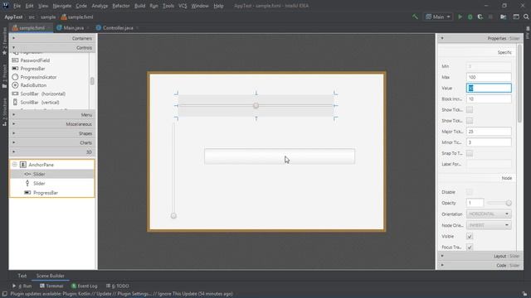Uncheck the Focus Traversable checkbox
The image size is (531, 298).
(470, 247)
